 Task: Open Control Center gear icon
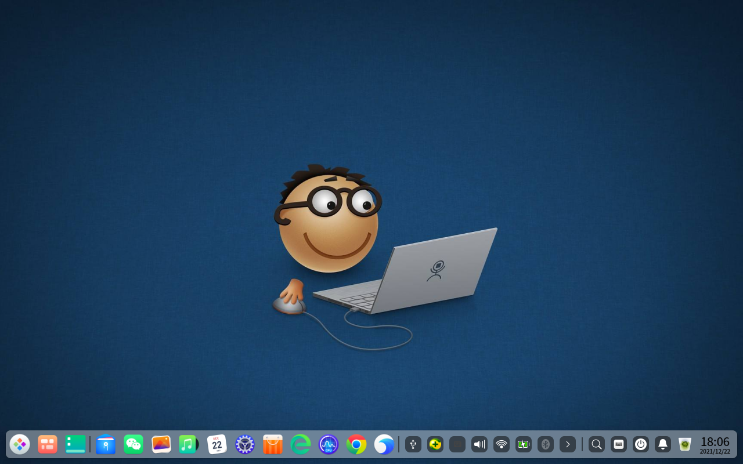coord(245,444)
